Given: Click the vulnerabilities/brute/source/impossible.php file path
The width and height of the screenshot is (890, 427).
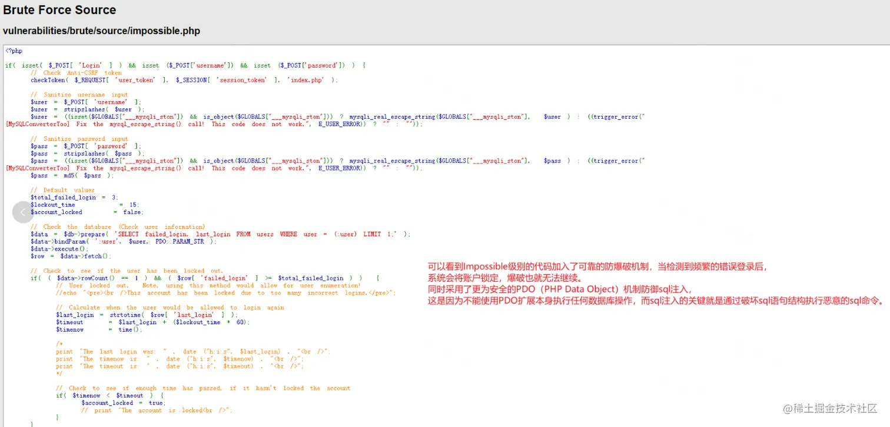Looking at the screenshot, I should (x=101, y=31).
